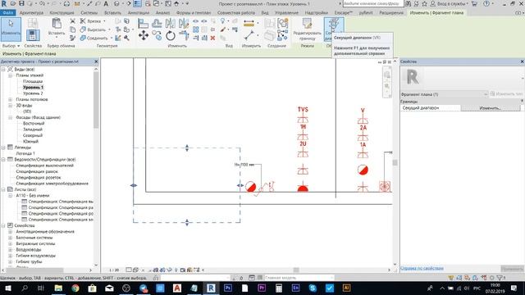Click the Print icon in quick access toolbar
The image size is (525, 295).
(66, 3)
